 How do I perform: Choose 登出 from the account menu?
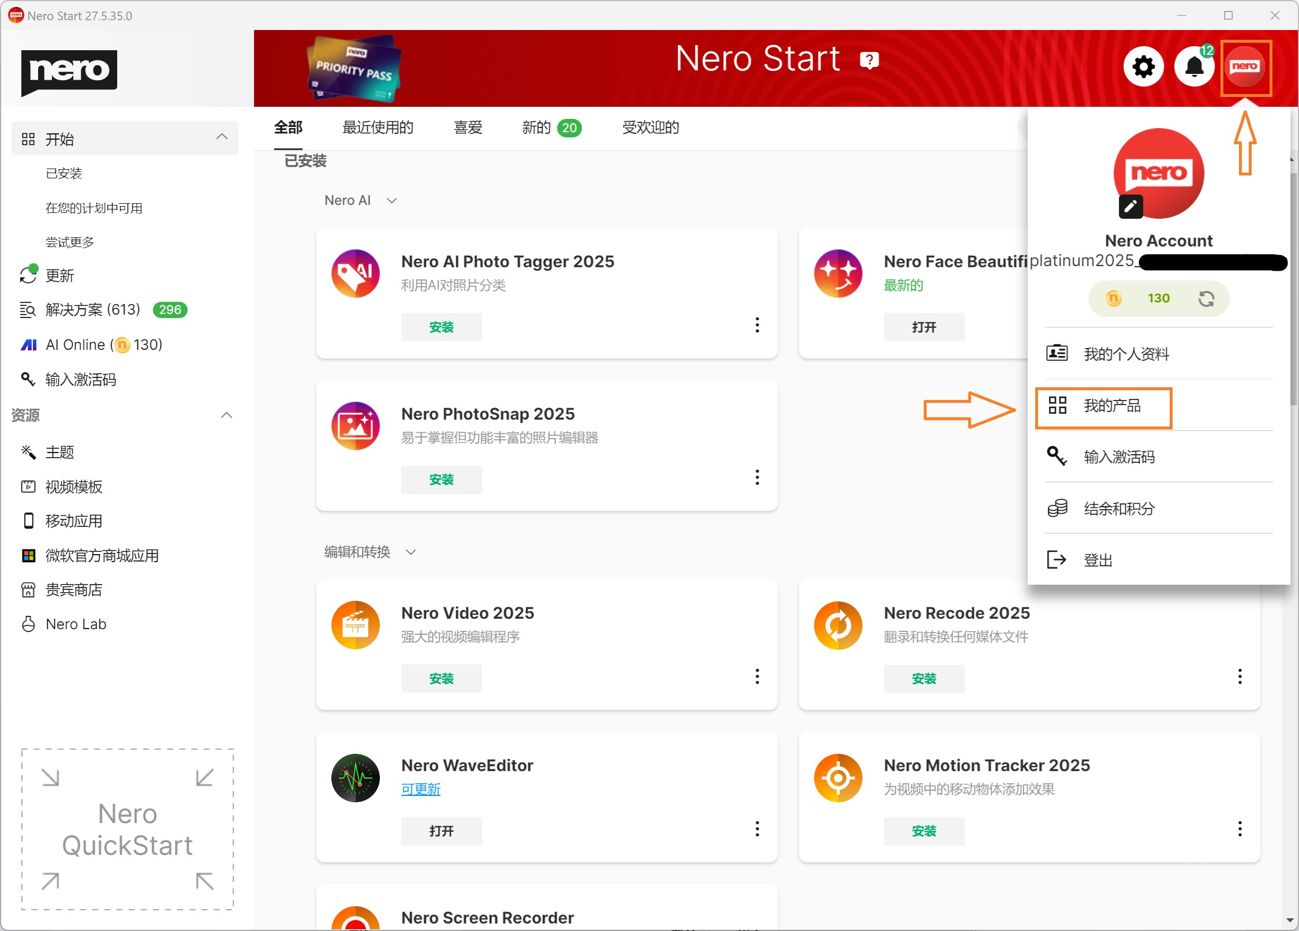tap(1098, 560)
